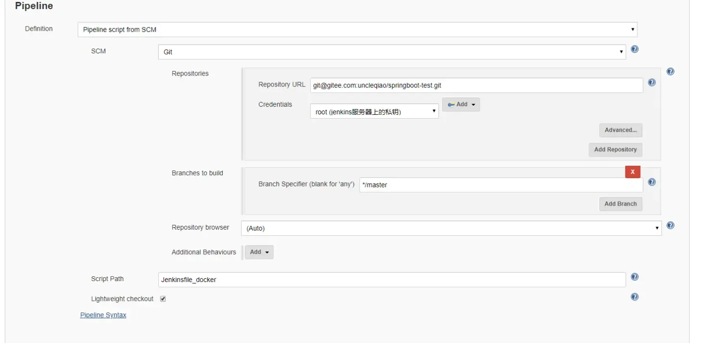The width and height of the screenshot is (721, 343).
Task: Click the Add Branch button
Action: click(x=621, y=204)
